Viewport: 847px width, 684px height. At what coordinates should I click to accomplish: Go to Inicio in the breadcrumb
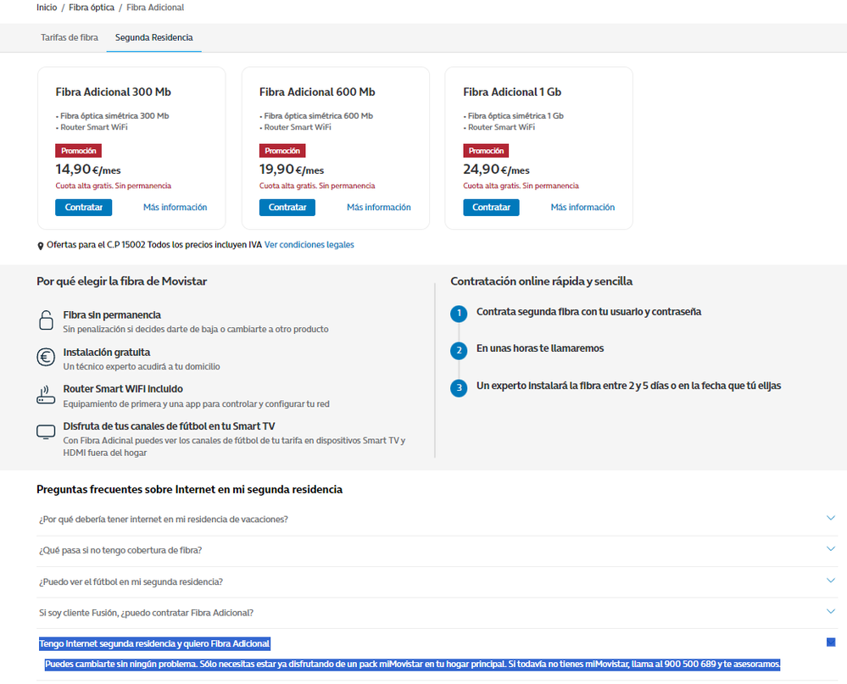tap(47, 8)
